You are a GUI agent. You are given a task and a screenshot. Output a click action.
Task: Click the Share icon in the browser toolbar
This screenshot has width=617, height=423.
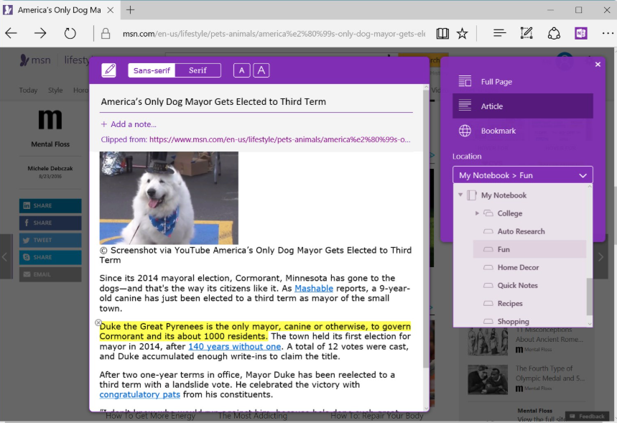pyautogui.click(x=553, y=33)
